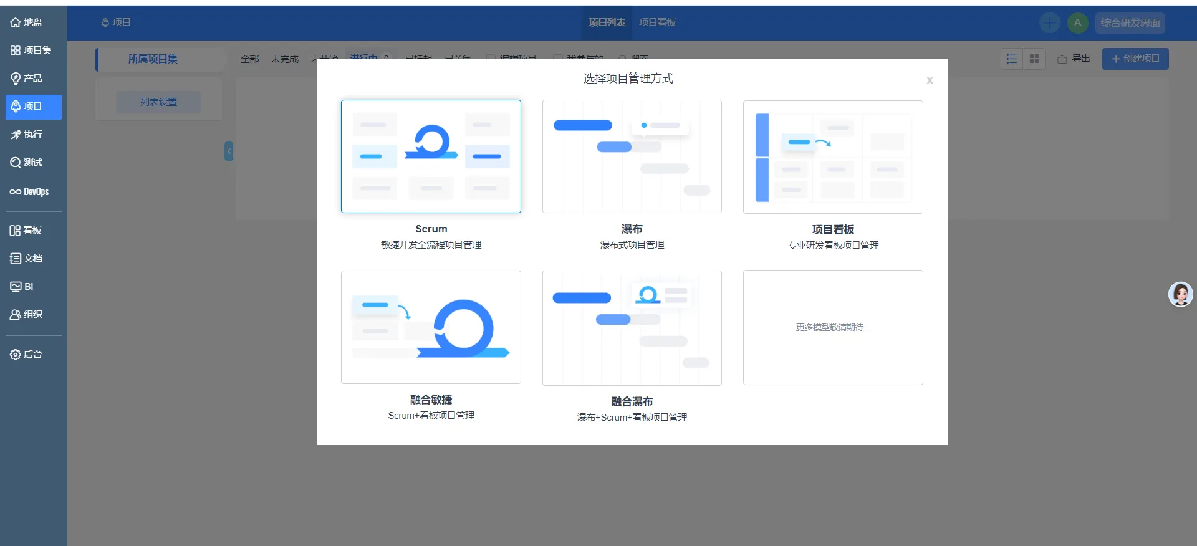Open the 综合研发界面 mode switcher

pos(1130,23)
